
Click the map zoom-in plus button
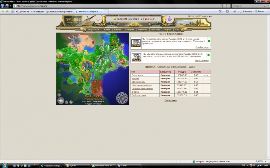point(59,95)
